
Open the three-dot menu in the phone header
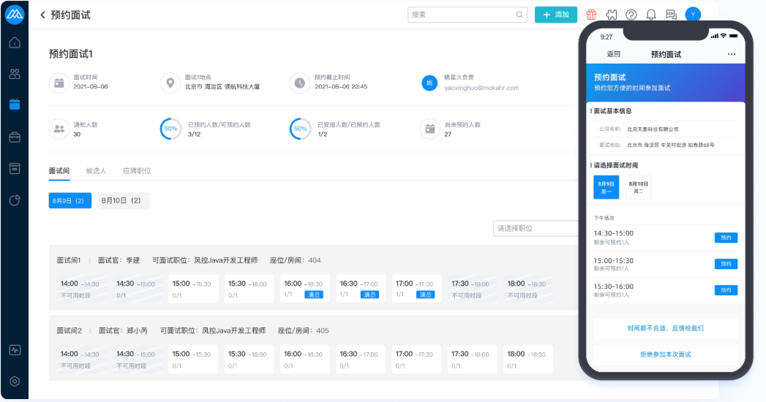(732, 55)
